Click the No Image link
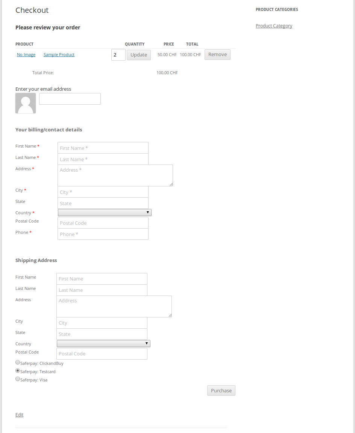This screenshot has width=355, height=433. [26, 55]
